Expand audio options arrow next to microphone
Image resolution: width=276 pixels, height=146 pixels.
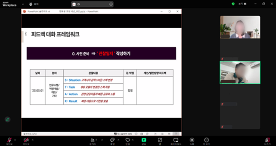click(x=15, y=140)
